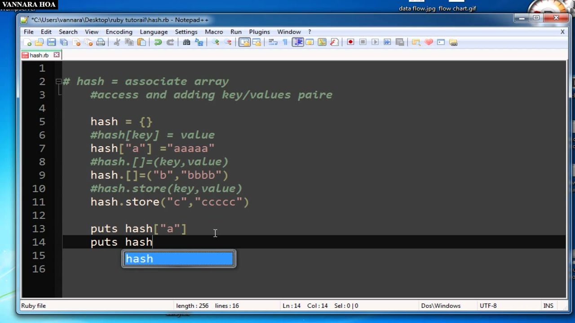
Task: Click the Dos\Windows status bar field
Action: (441, 306)
